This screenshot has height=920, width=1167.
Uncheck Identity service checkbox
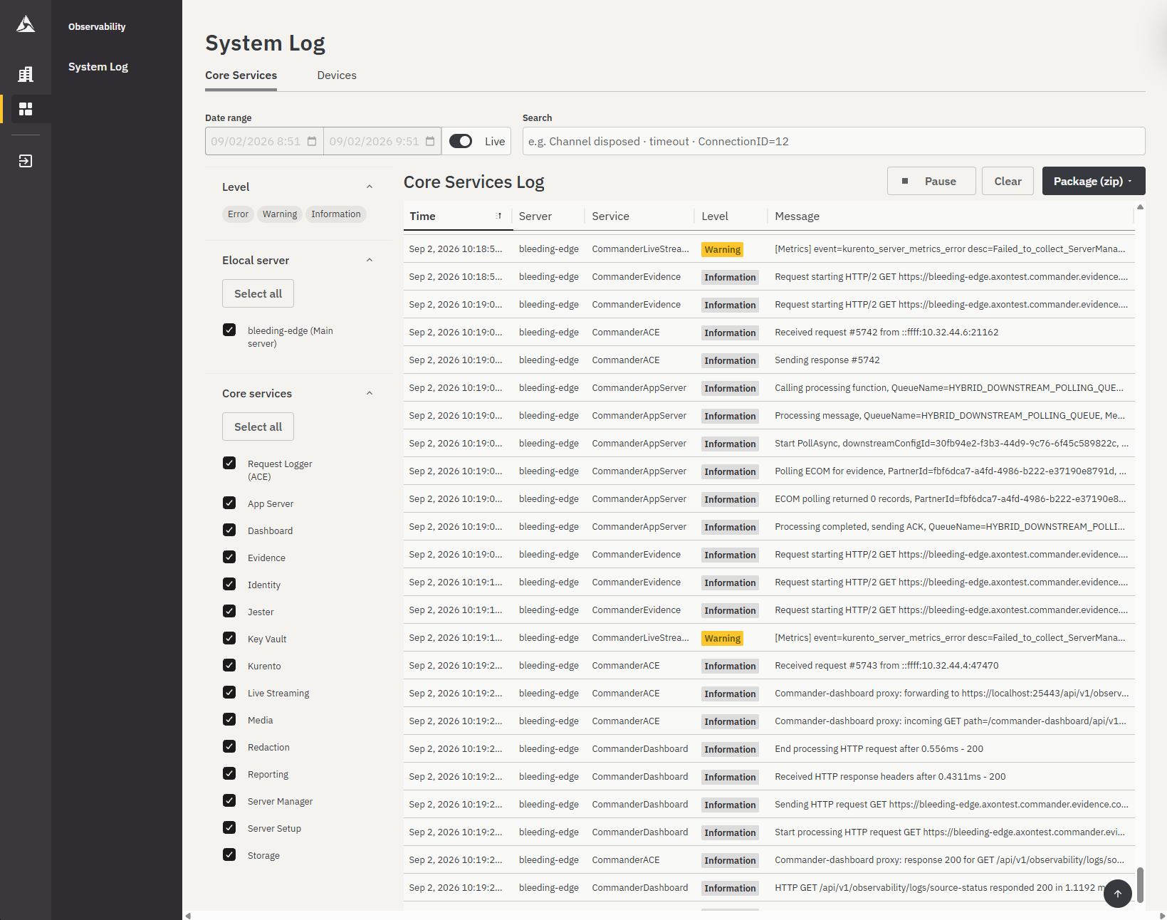229,584
